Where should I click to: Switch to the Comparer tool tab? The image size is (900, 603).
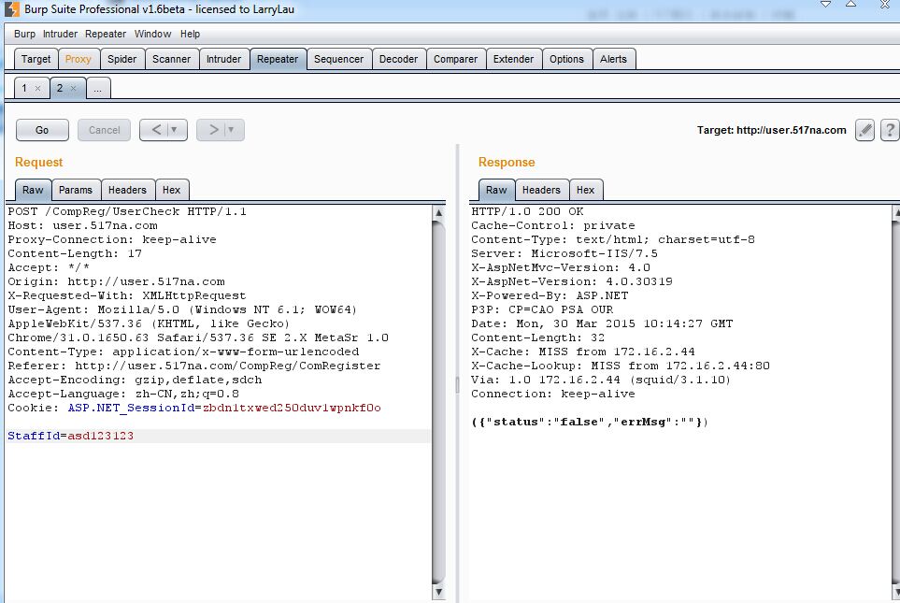pos(456,59)
